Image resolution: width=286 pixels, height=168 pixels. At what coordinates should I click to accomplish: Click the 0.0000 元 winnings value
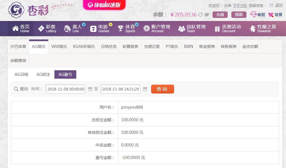coord(130,145)
